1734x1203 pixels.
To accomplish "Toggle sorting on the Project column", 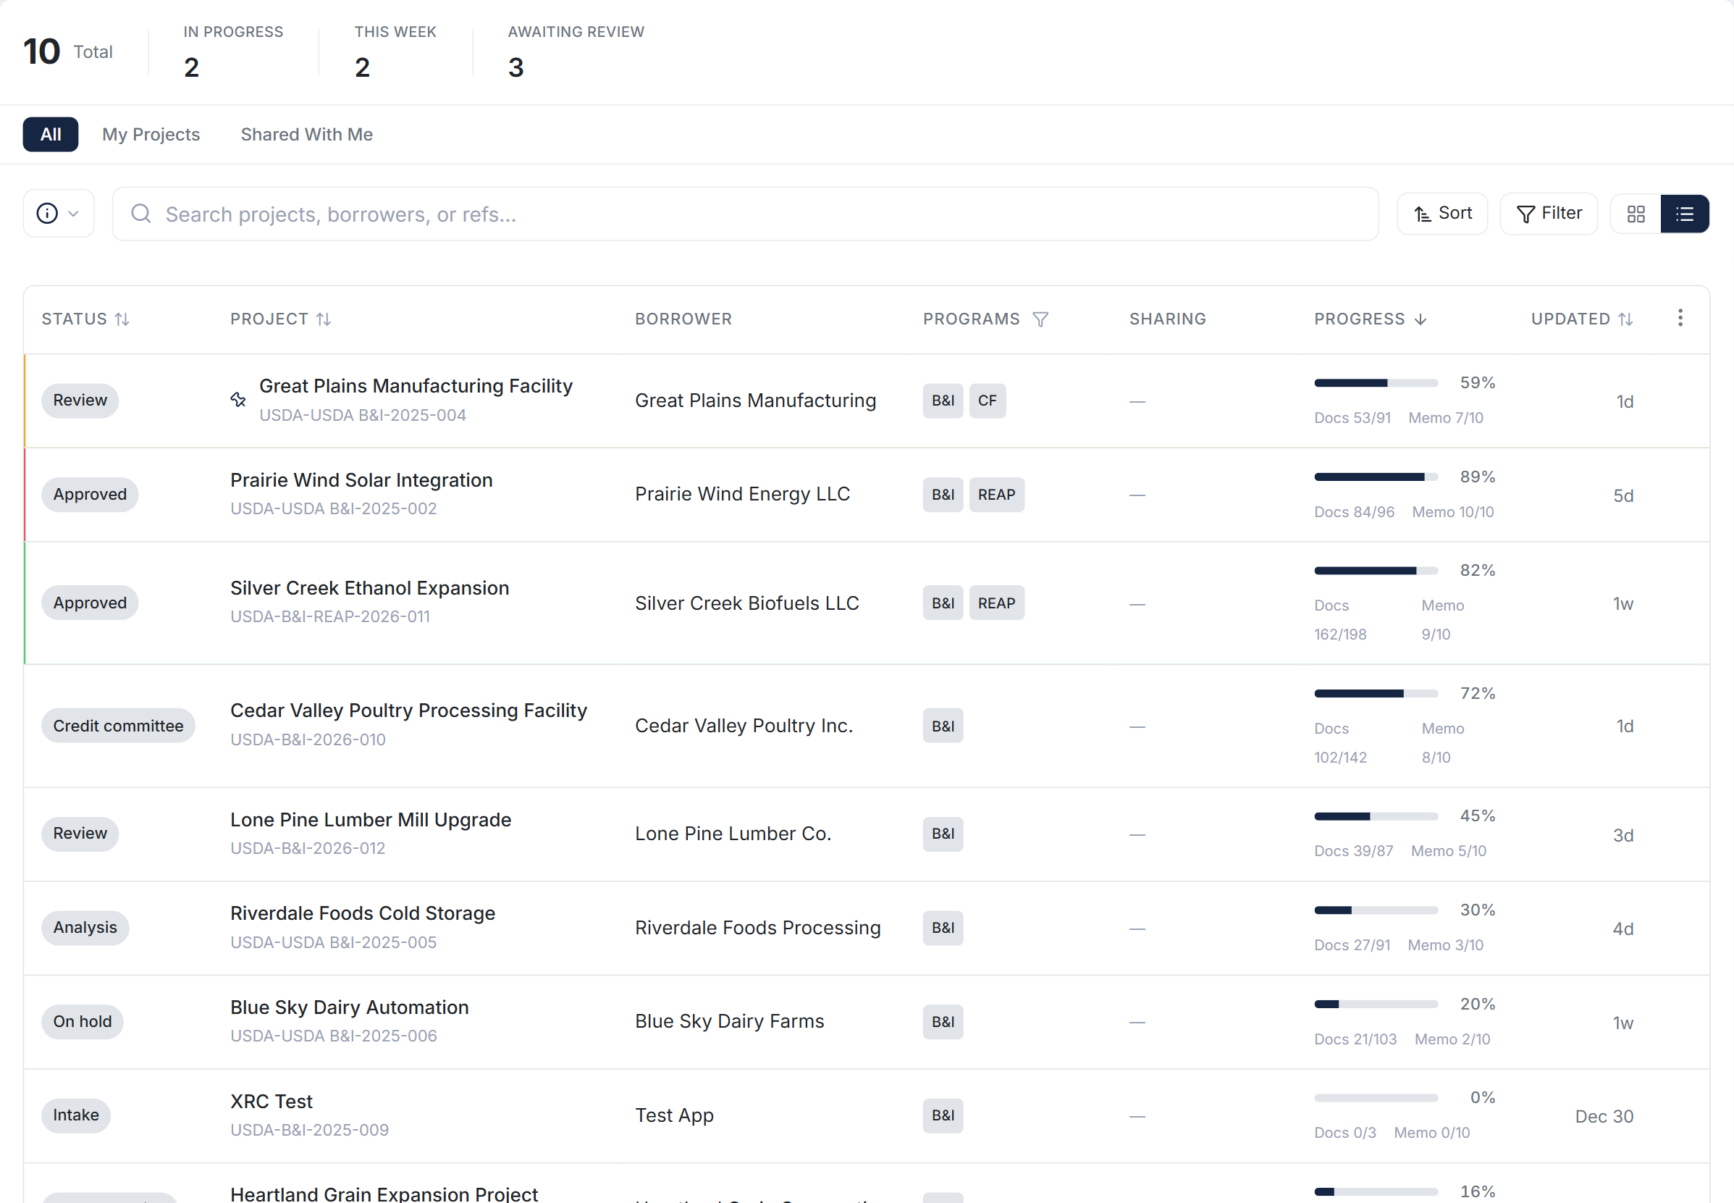I will pyautogui.click(x=324, y=319).
